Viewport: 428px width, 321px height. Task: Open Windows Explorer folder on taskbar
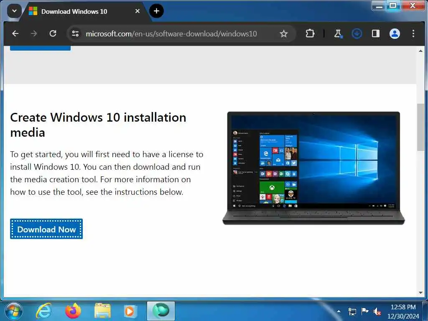pos(102,311)
